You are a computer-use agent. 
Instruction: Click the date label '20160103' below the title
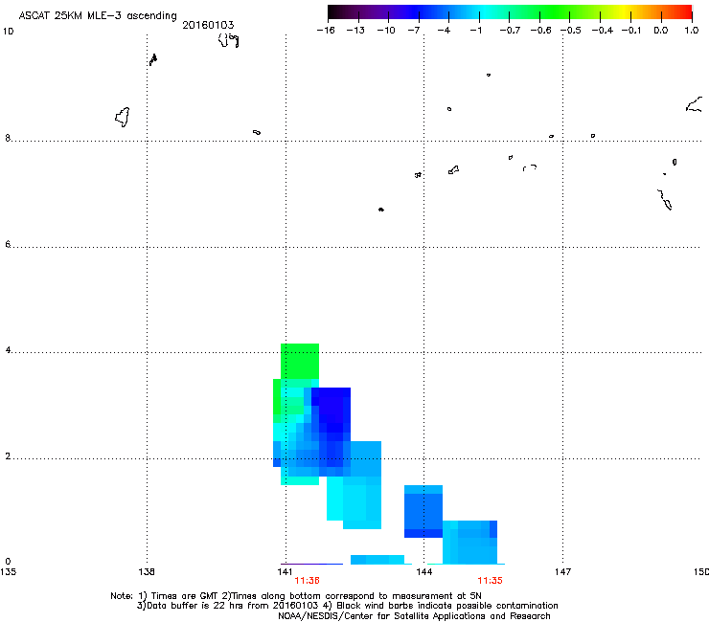click(208, 25)
